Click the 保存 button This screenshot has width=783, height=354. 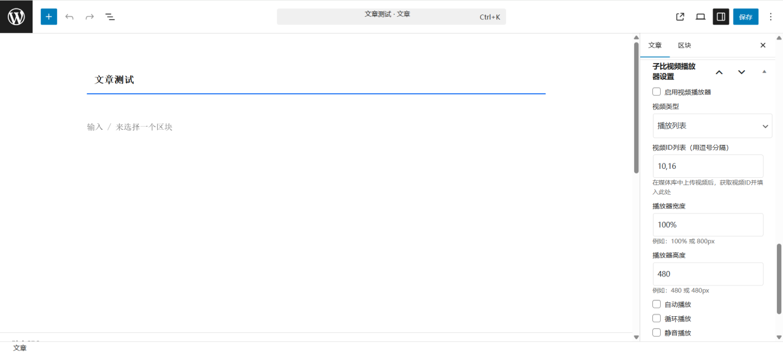coord(746,17)
